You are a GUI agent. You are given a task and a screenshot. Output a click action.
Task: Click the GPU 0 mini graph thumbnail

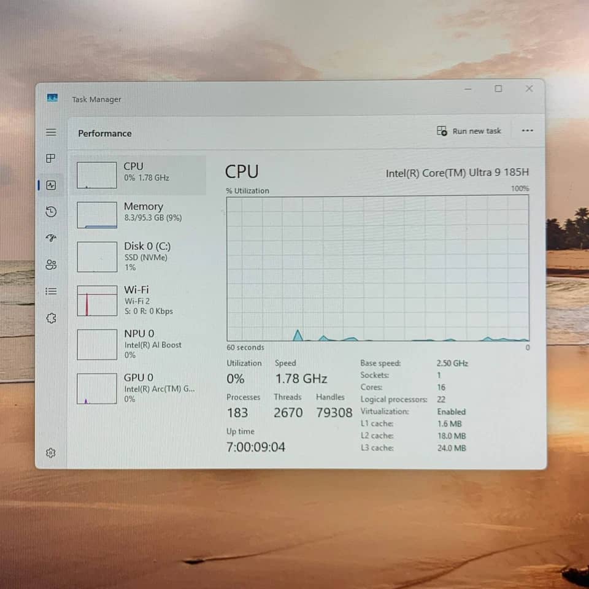coord(97,388)
